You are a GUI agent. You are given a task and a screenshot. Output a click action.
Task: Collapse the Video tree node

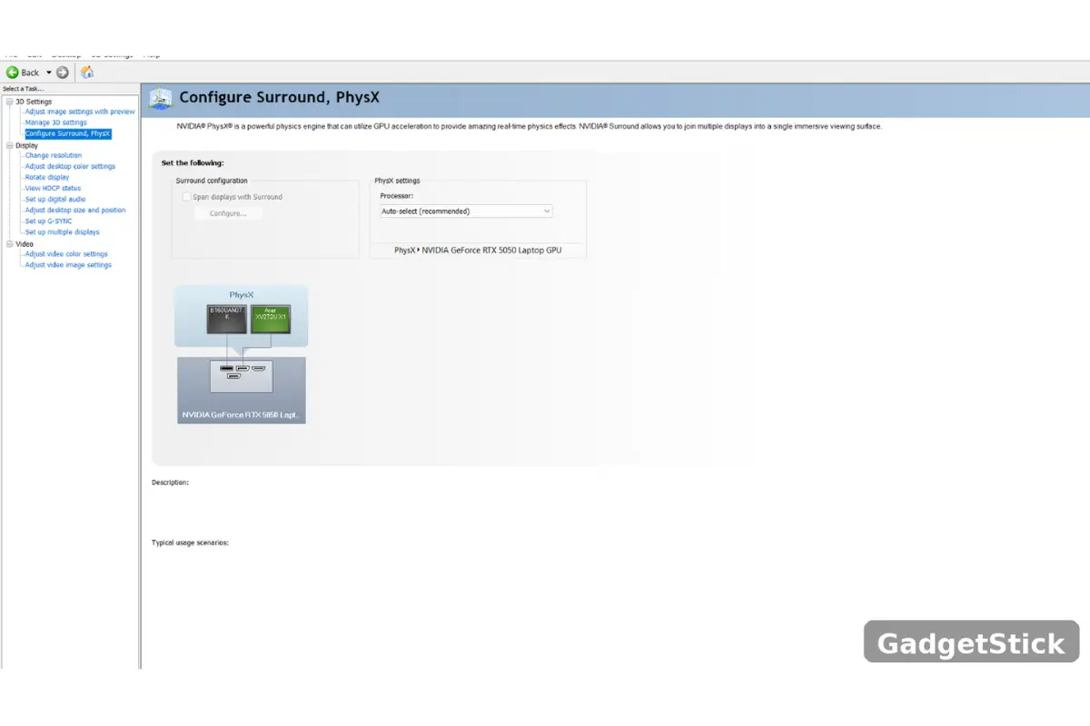point(9,244)
